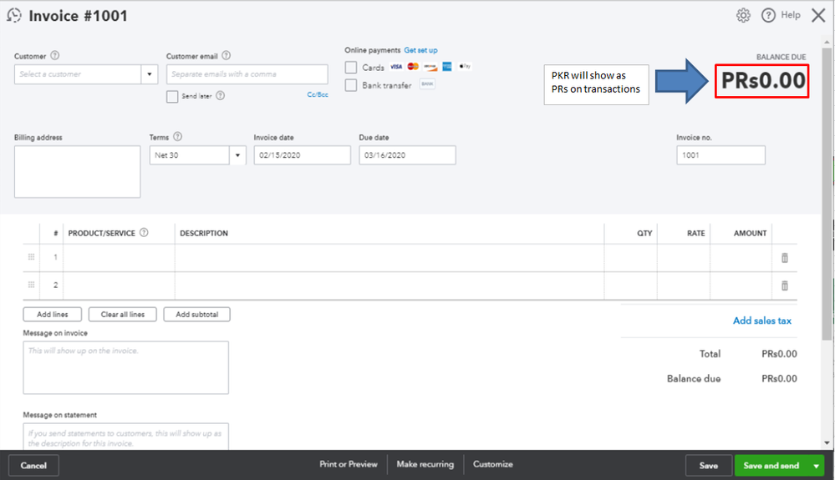Click the Description cell of line 2

pos(389,285)
